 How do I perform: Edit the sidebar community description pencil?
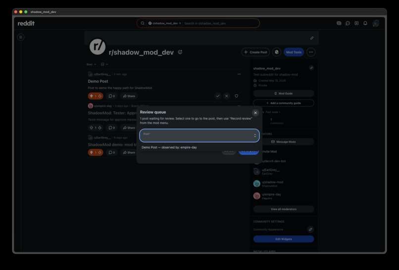pyautogui.click(x=311, y=68)
